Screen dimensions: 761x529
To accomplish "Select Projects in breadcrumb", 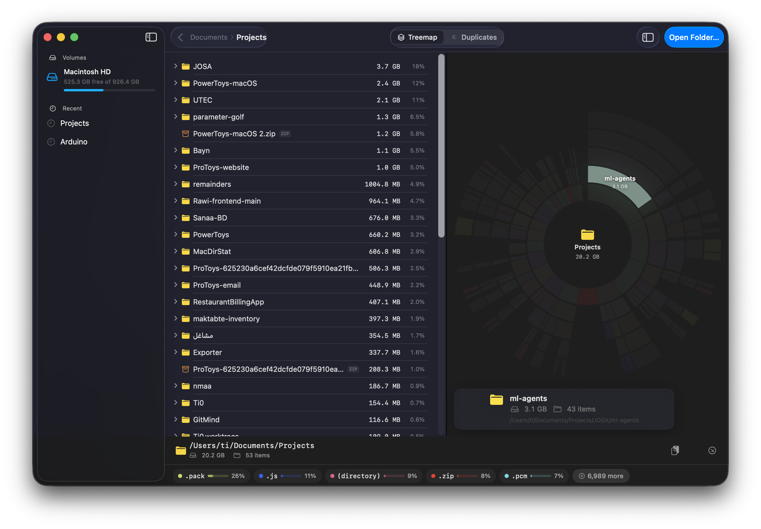I will (x=251, y=37).
